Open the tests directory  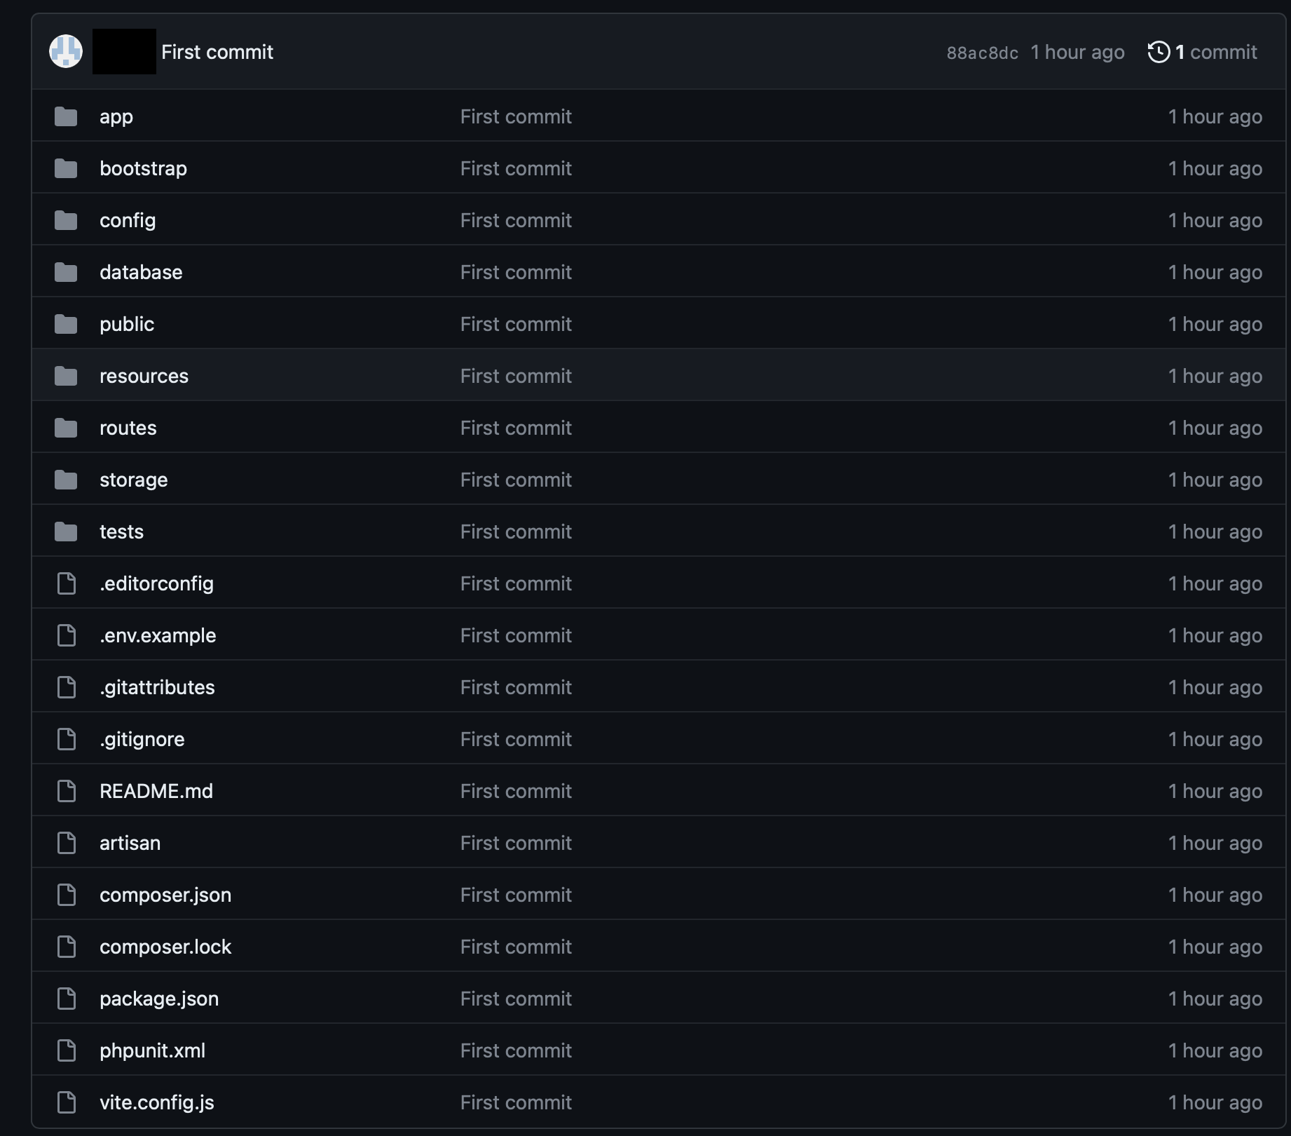121,532
